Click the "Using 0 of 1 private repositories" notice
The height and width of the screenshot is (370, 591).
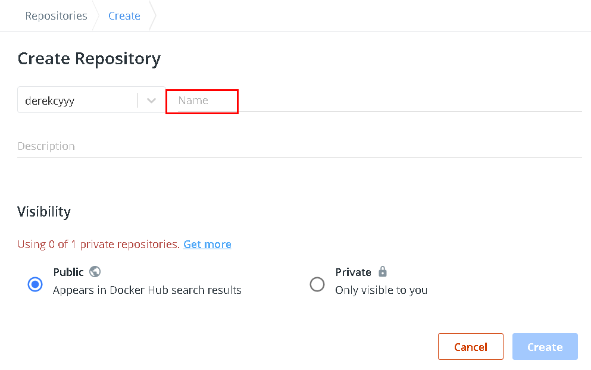pos(98,244)
